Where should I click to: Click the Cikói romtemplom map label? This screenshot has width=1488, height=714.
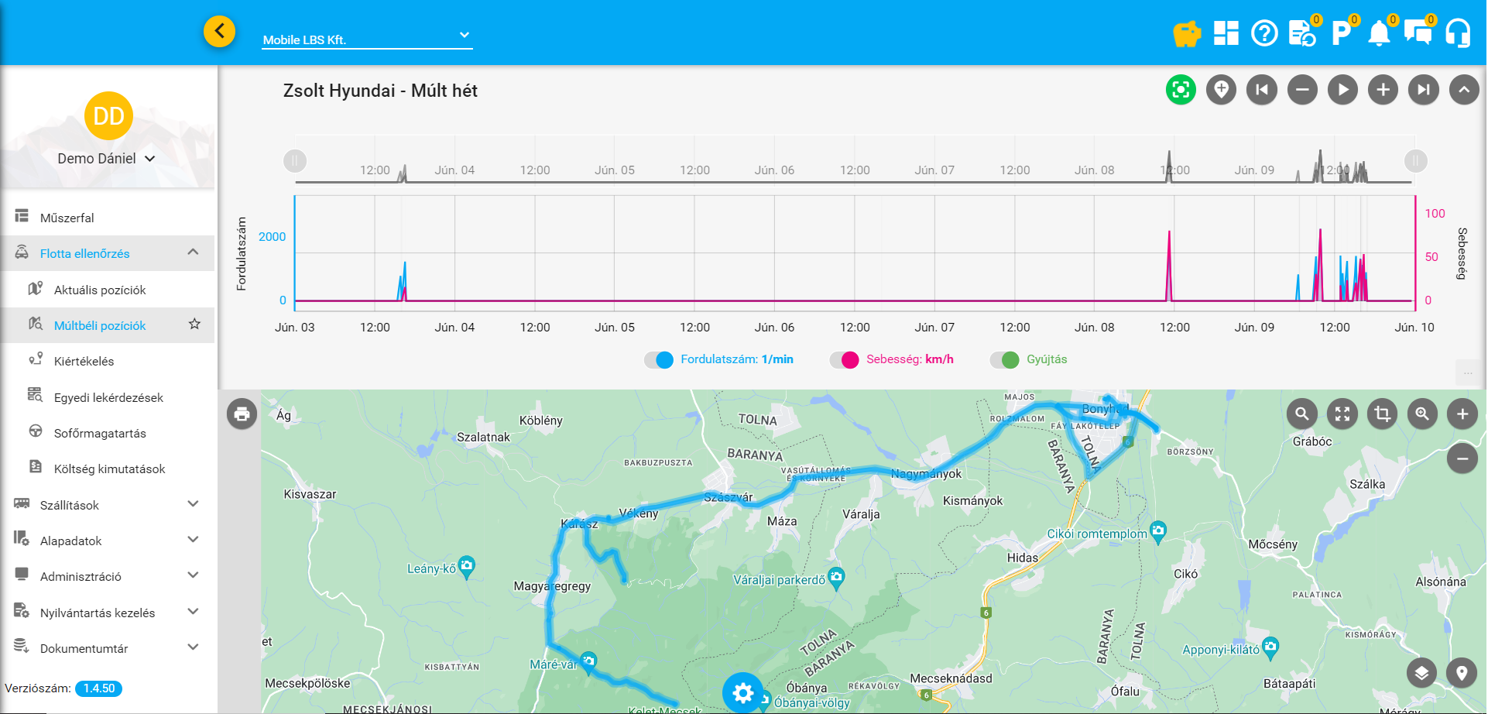[1096, 534]
